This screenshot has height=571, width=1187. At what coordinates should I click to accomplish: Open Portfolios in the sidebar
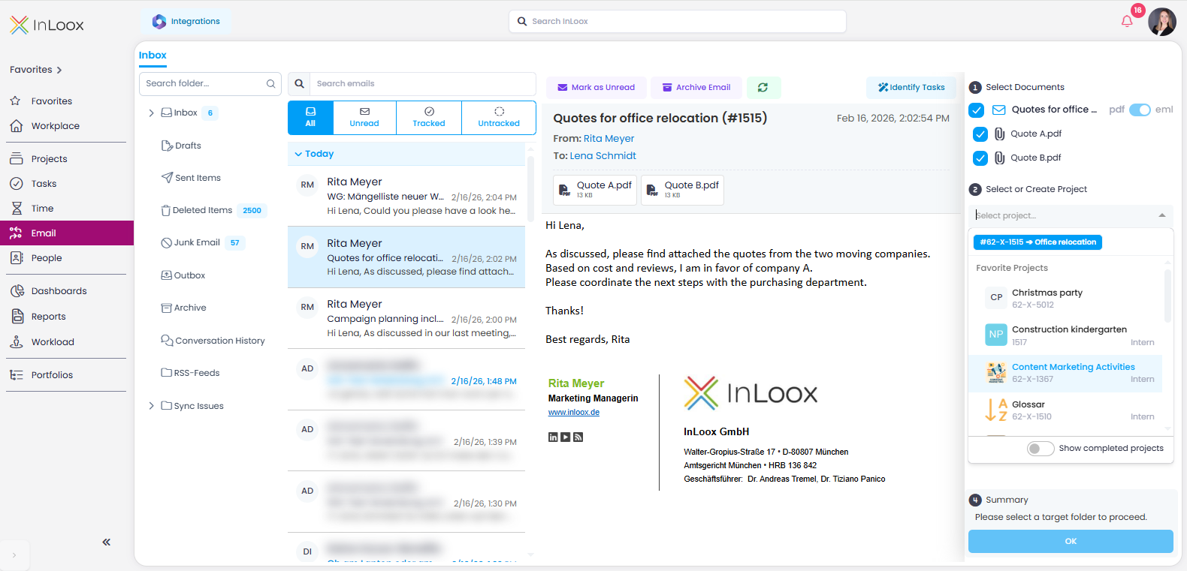(x=52, y=375)
